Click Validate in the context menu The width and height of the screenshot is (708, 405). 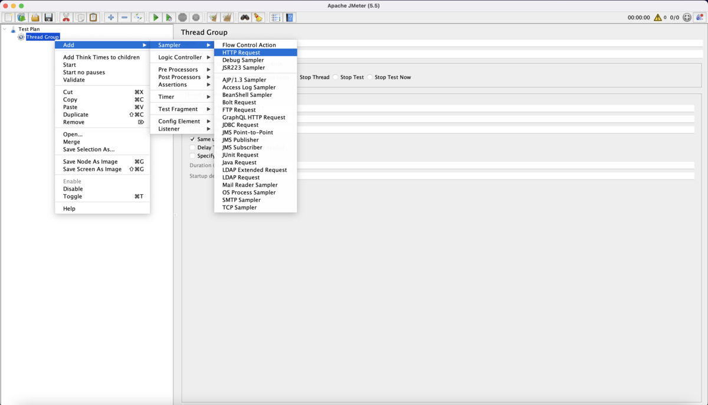pos(103,80)
